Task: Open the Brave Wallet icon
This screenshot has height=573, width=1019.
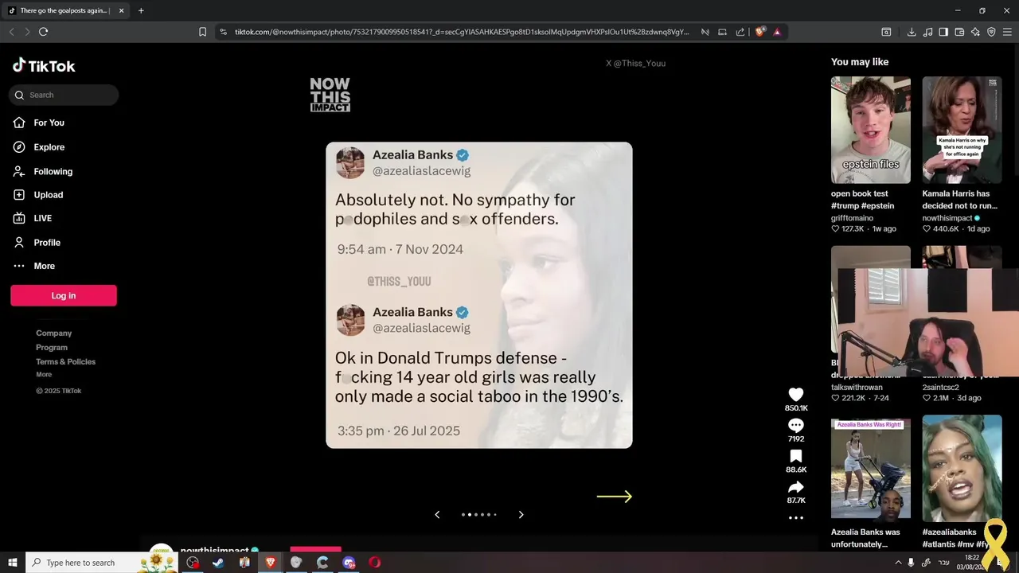Action: (x=959, y=32)
